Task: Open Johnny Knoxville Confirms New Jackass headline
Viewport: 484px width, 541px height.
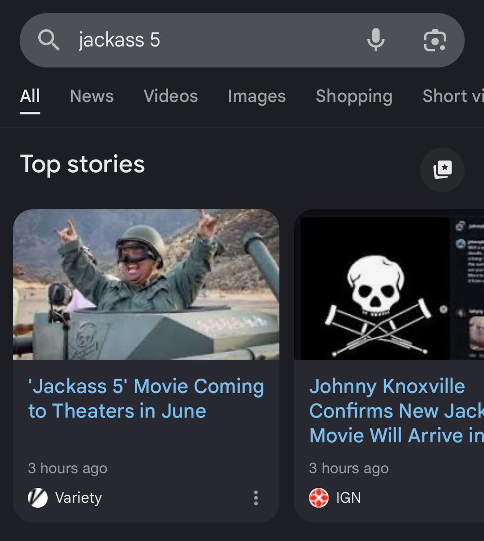Action: coord(397,411)
